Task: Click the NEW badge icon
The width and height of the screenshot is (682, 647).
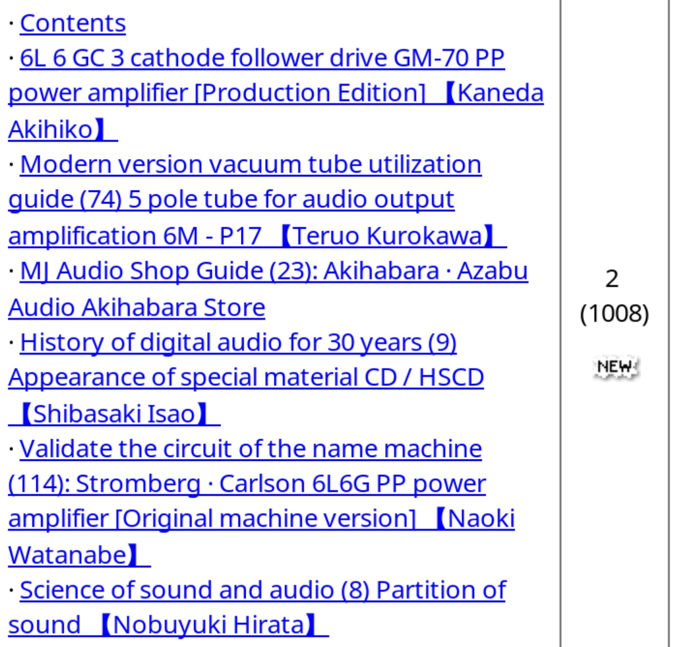Action: [615, 367]
